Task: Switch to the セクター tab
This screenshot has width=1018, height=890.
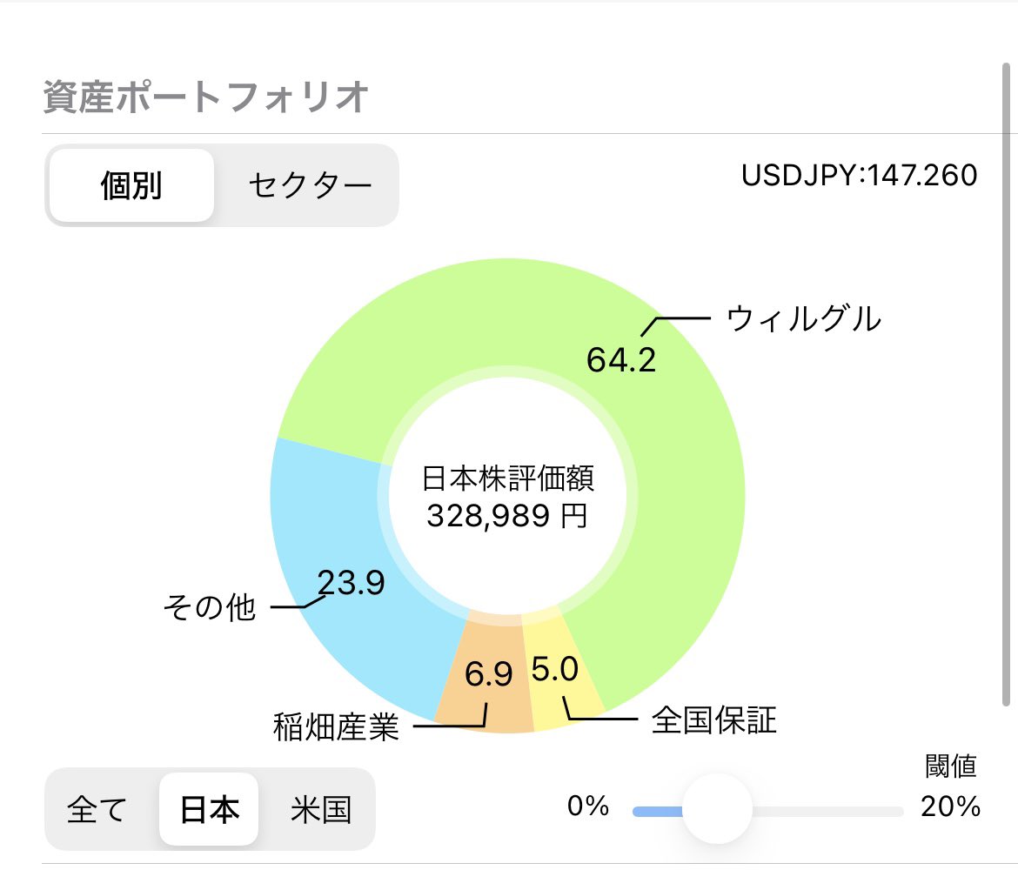Action: point(310,185)
